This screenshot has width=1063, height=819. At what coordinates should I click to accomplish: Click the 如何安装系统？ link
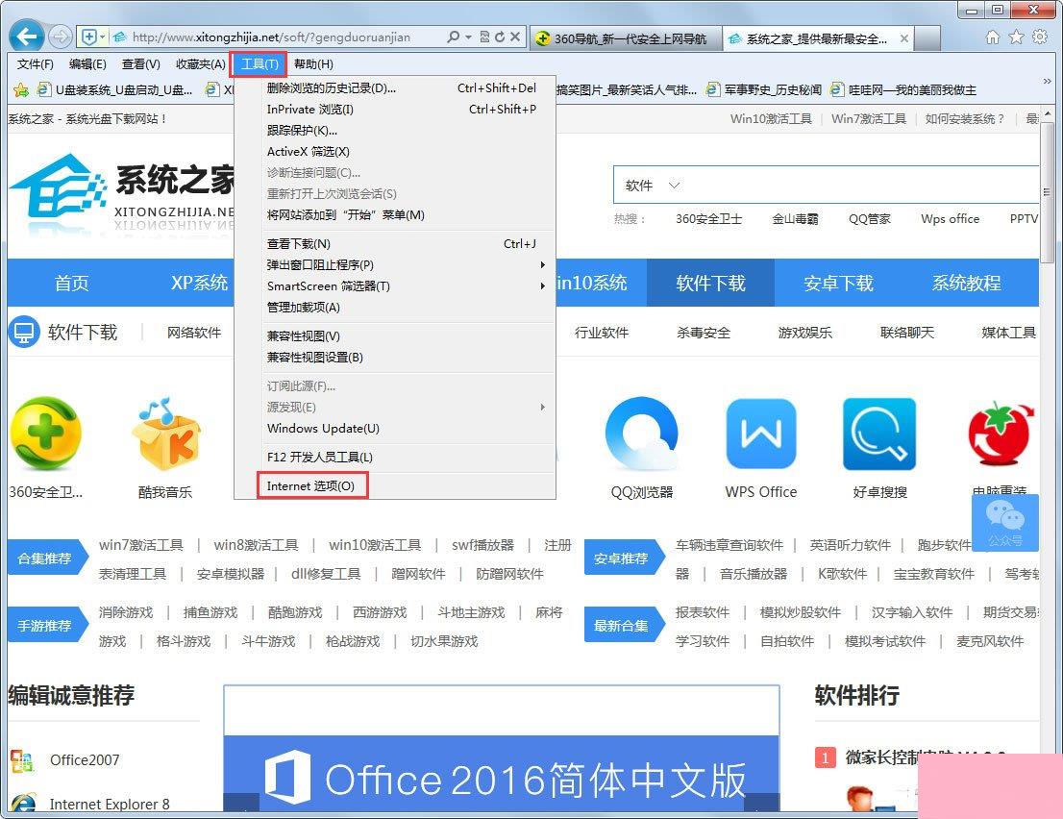(x=965, y=118)
